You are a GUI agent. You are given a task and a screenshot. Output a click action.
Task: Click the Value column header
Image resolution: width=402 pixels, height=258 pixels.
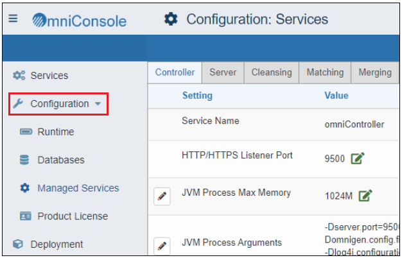(x=336, y=96)
